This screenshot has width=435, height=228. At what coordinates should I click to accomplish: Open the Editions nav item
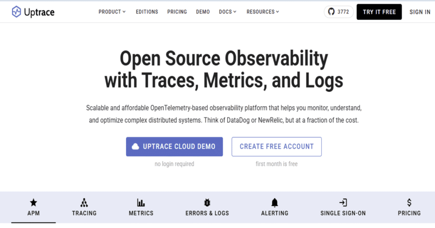(147, 11)
